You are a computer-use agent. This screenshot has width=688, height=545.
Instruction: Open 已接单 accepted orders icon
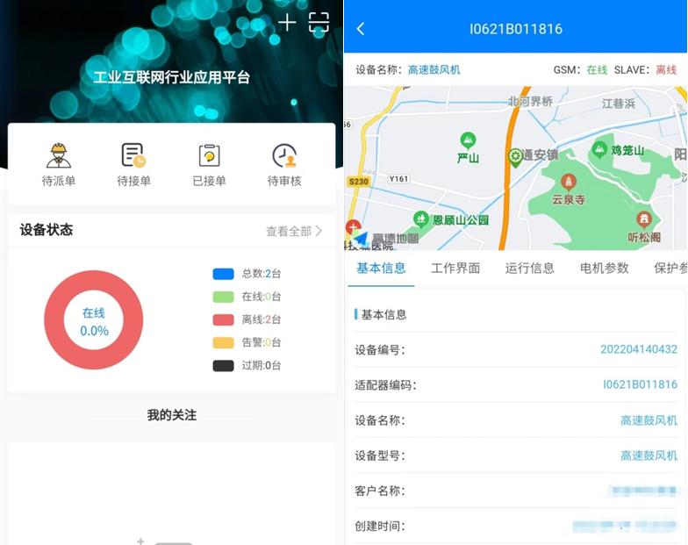pyautogui.click(x=209, y=165)
